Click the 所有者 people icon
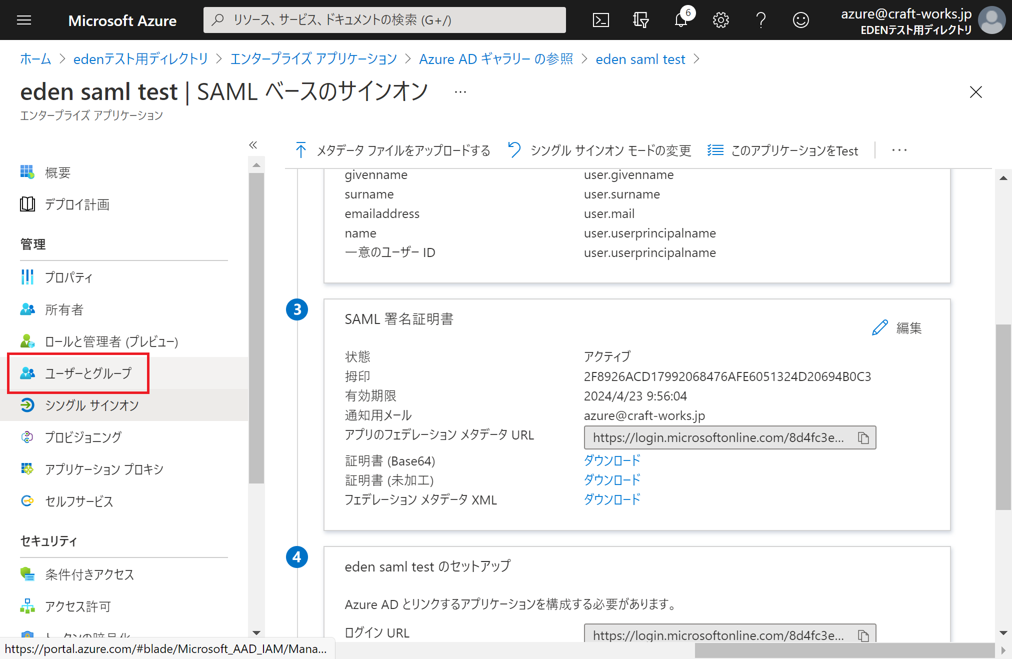This screenshot has height=659, width=1012. (x=27, y=309)
